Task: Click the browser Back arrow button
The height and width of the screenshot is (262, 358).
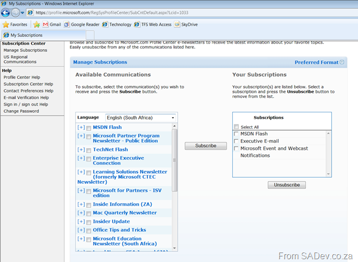Action: pyautogui.click(x=6, y=13)
